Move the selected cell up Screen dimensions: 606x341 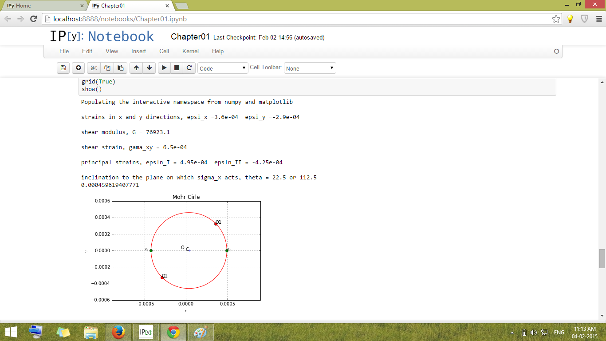coord(136,68)
